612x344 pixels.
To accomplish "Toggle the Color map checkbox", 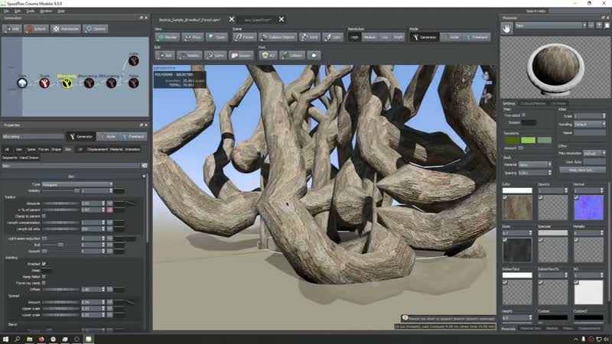I will pos(505,198).
